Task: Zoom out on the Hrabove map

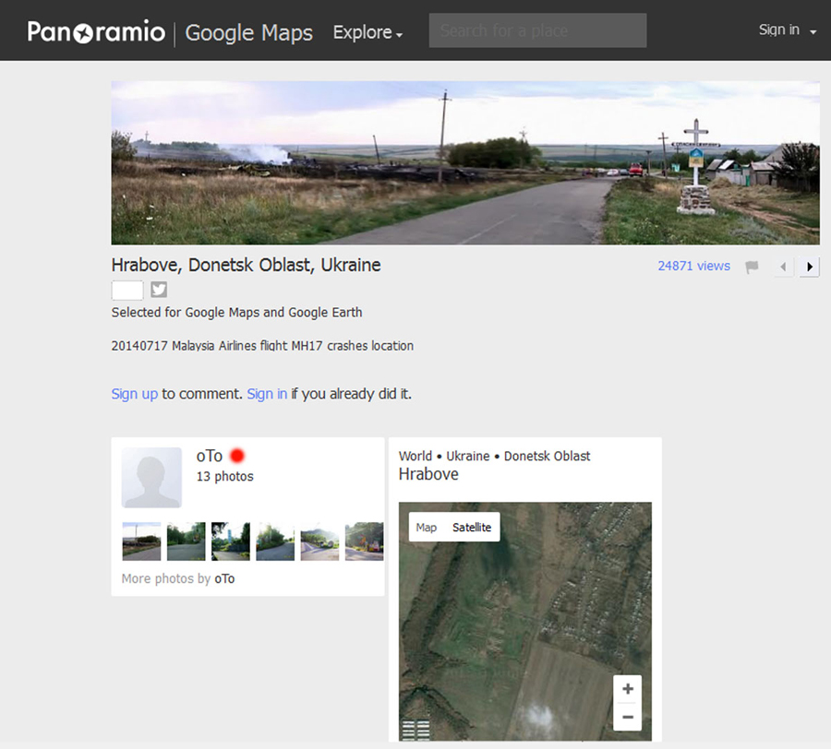Action: point(628,717)
